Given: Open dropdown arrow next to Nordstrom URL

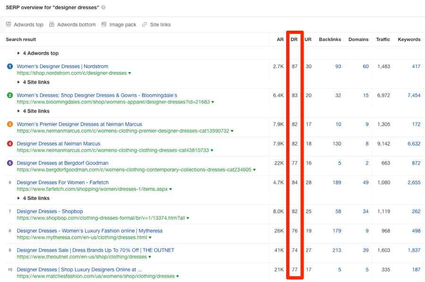Looking at the screenshot, I should tap(129, 73).
